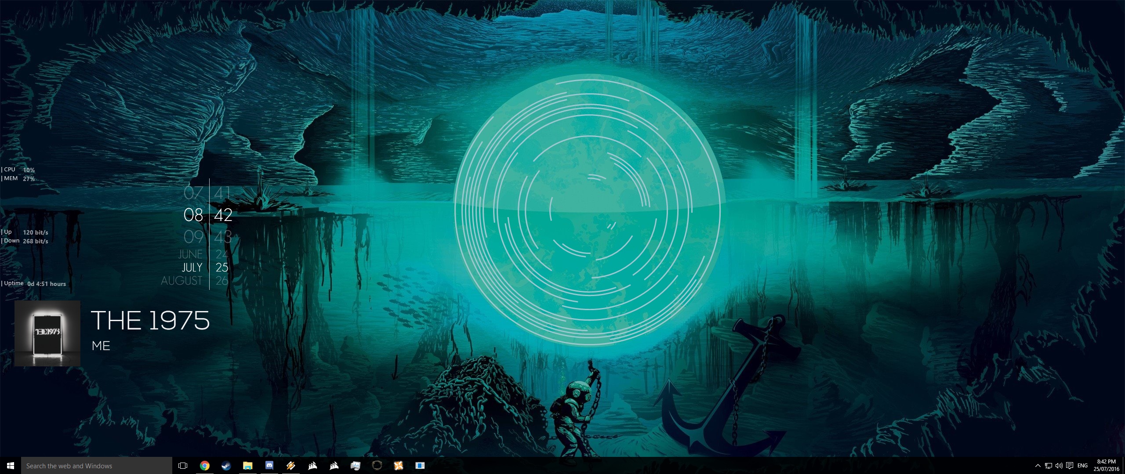The width and height of the screenshot is (1125, 474).
Task: Click the highlighted minute 42 on clock widget
Action: click(x=223, y=215)
